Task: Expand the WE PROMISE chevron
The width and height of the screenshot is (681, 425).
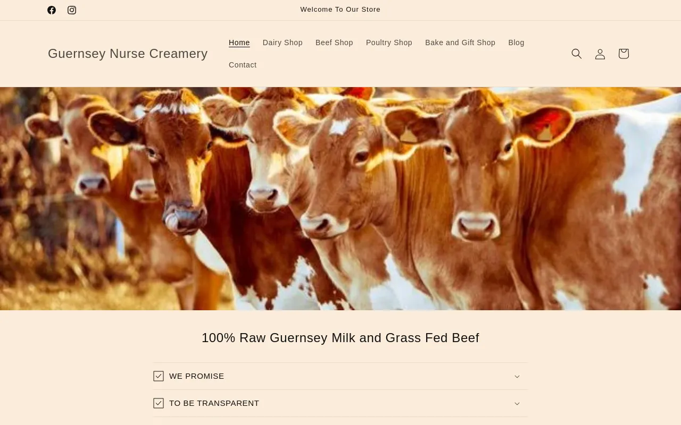Action: pos(517,377)
